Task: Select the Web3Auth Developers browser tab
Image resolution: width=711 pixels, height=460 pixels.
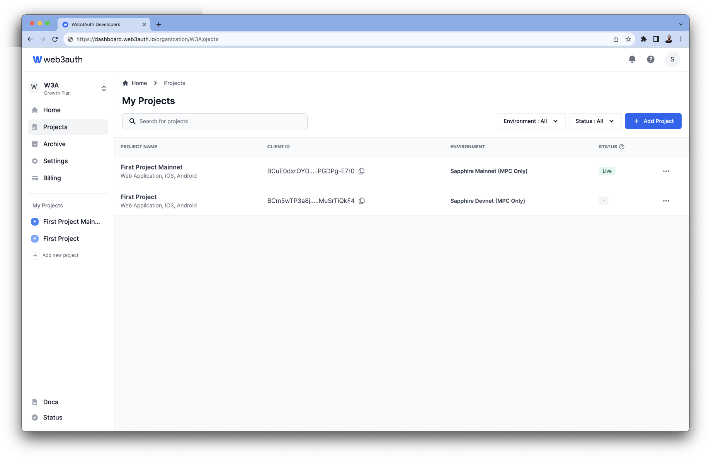Action: pyautogui.click(x=104, y=24)
